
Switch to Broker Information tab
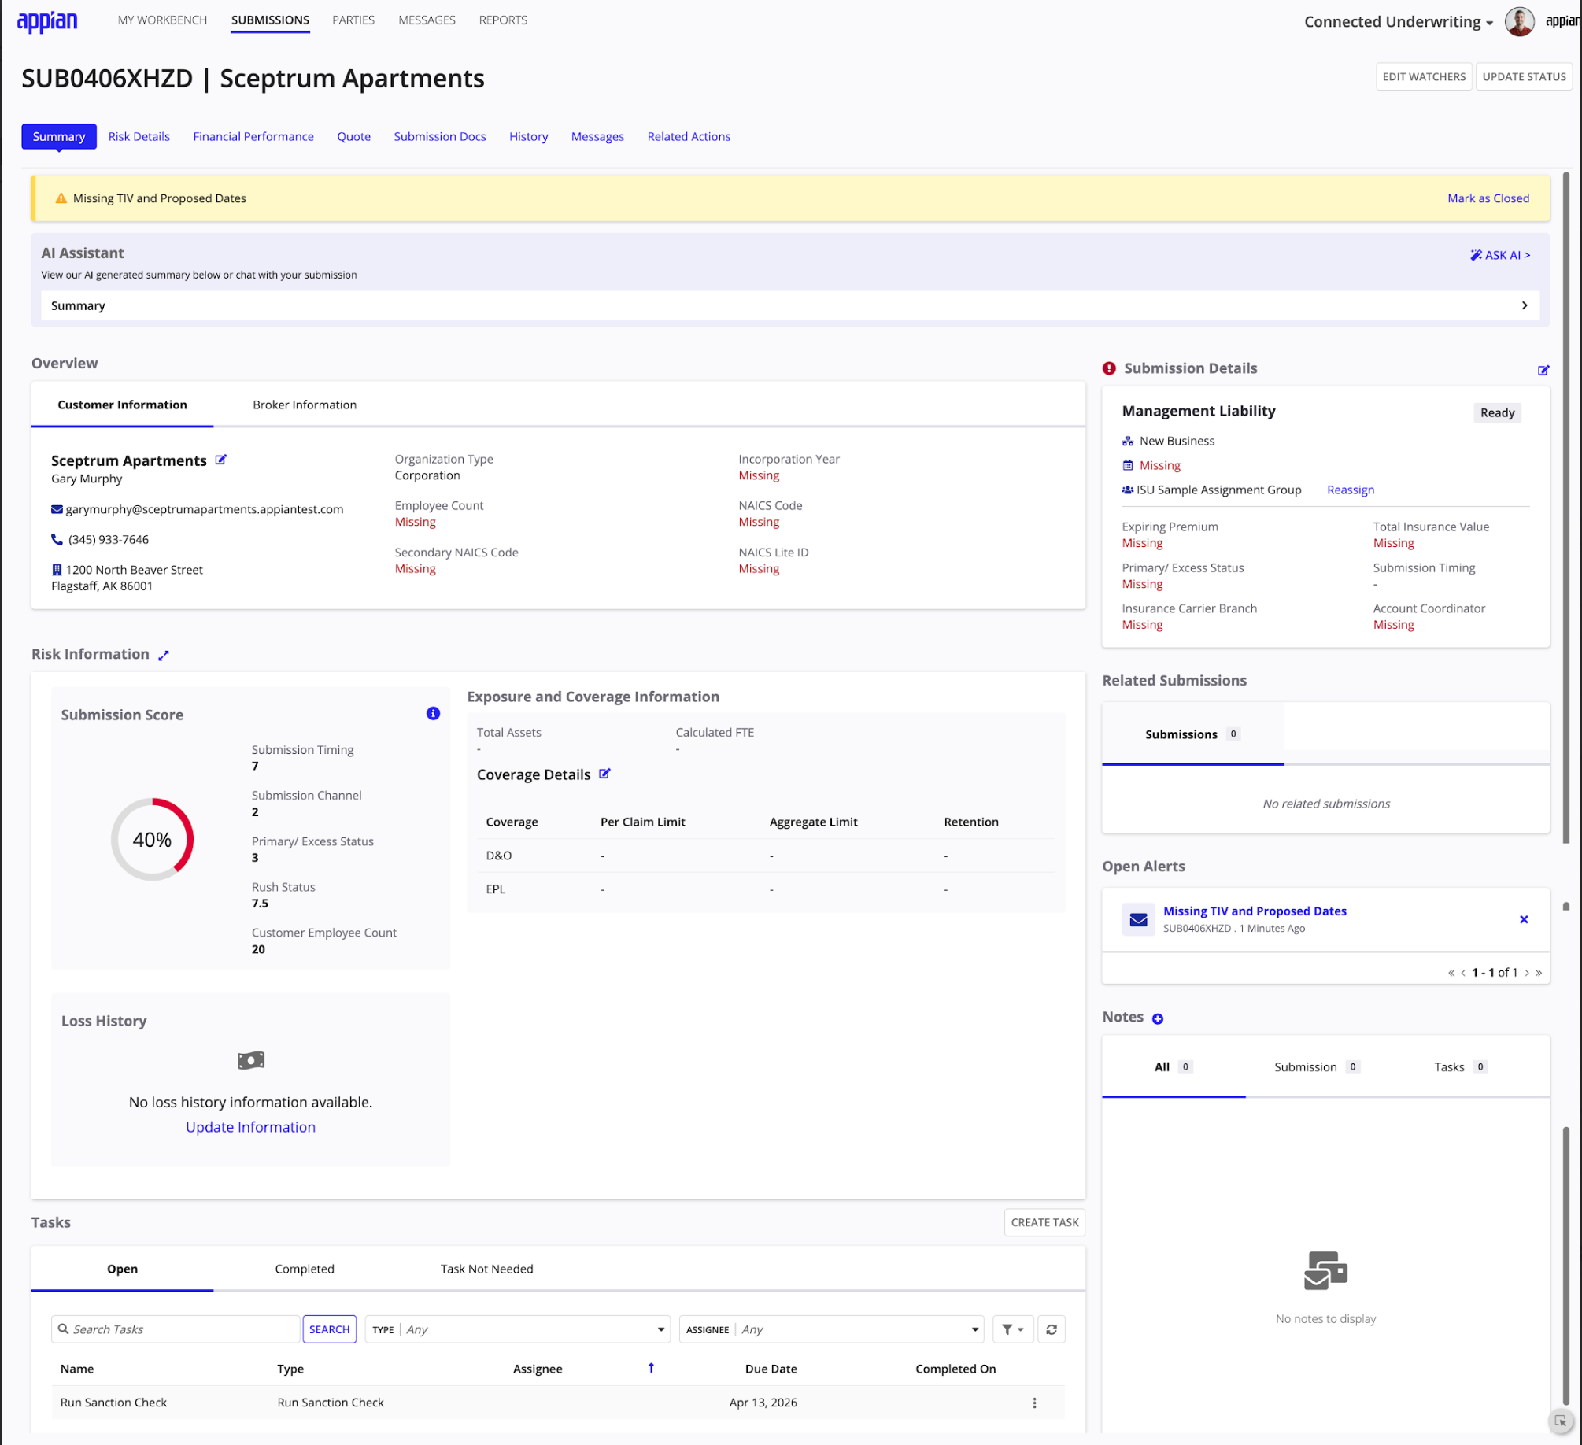305,405
